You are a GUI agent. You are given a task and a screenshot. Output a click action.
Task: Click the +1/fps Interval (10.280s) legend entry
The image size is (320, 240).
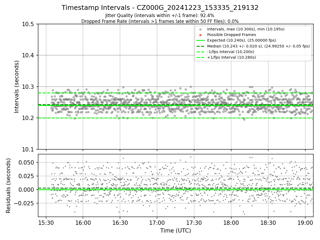(x=231, y=57)
